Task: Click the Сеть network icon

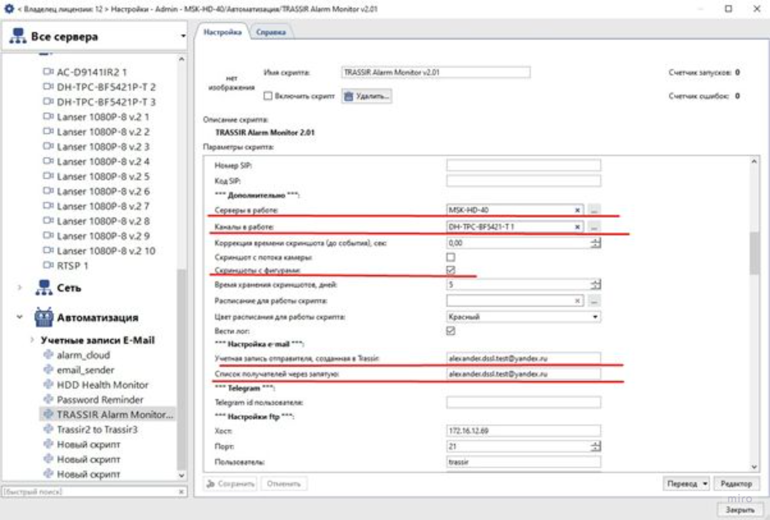Action: (44, 288)
